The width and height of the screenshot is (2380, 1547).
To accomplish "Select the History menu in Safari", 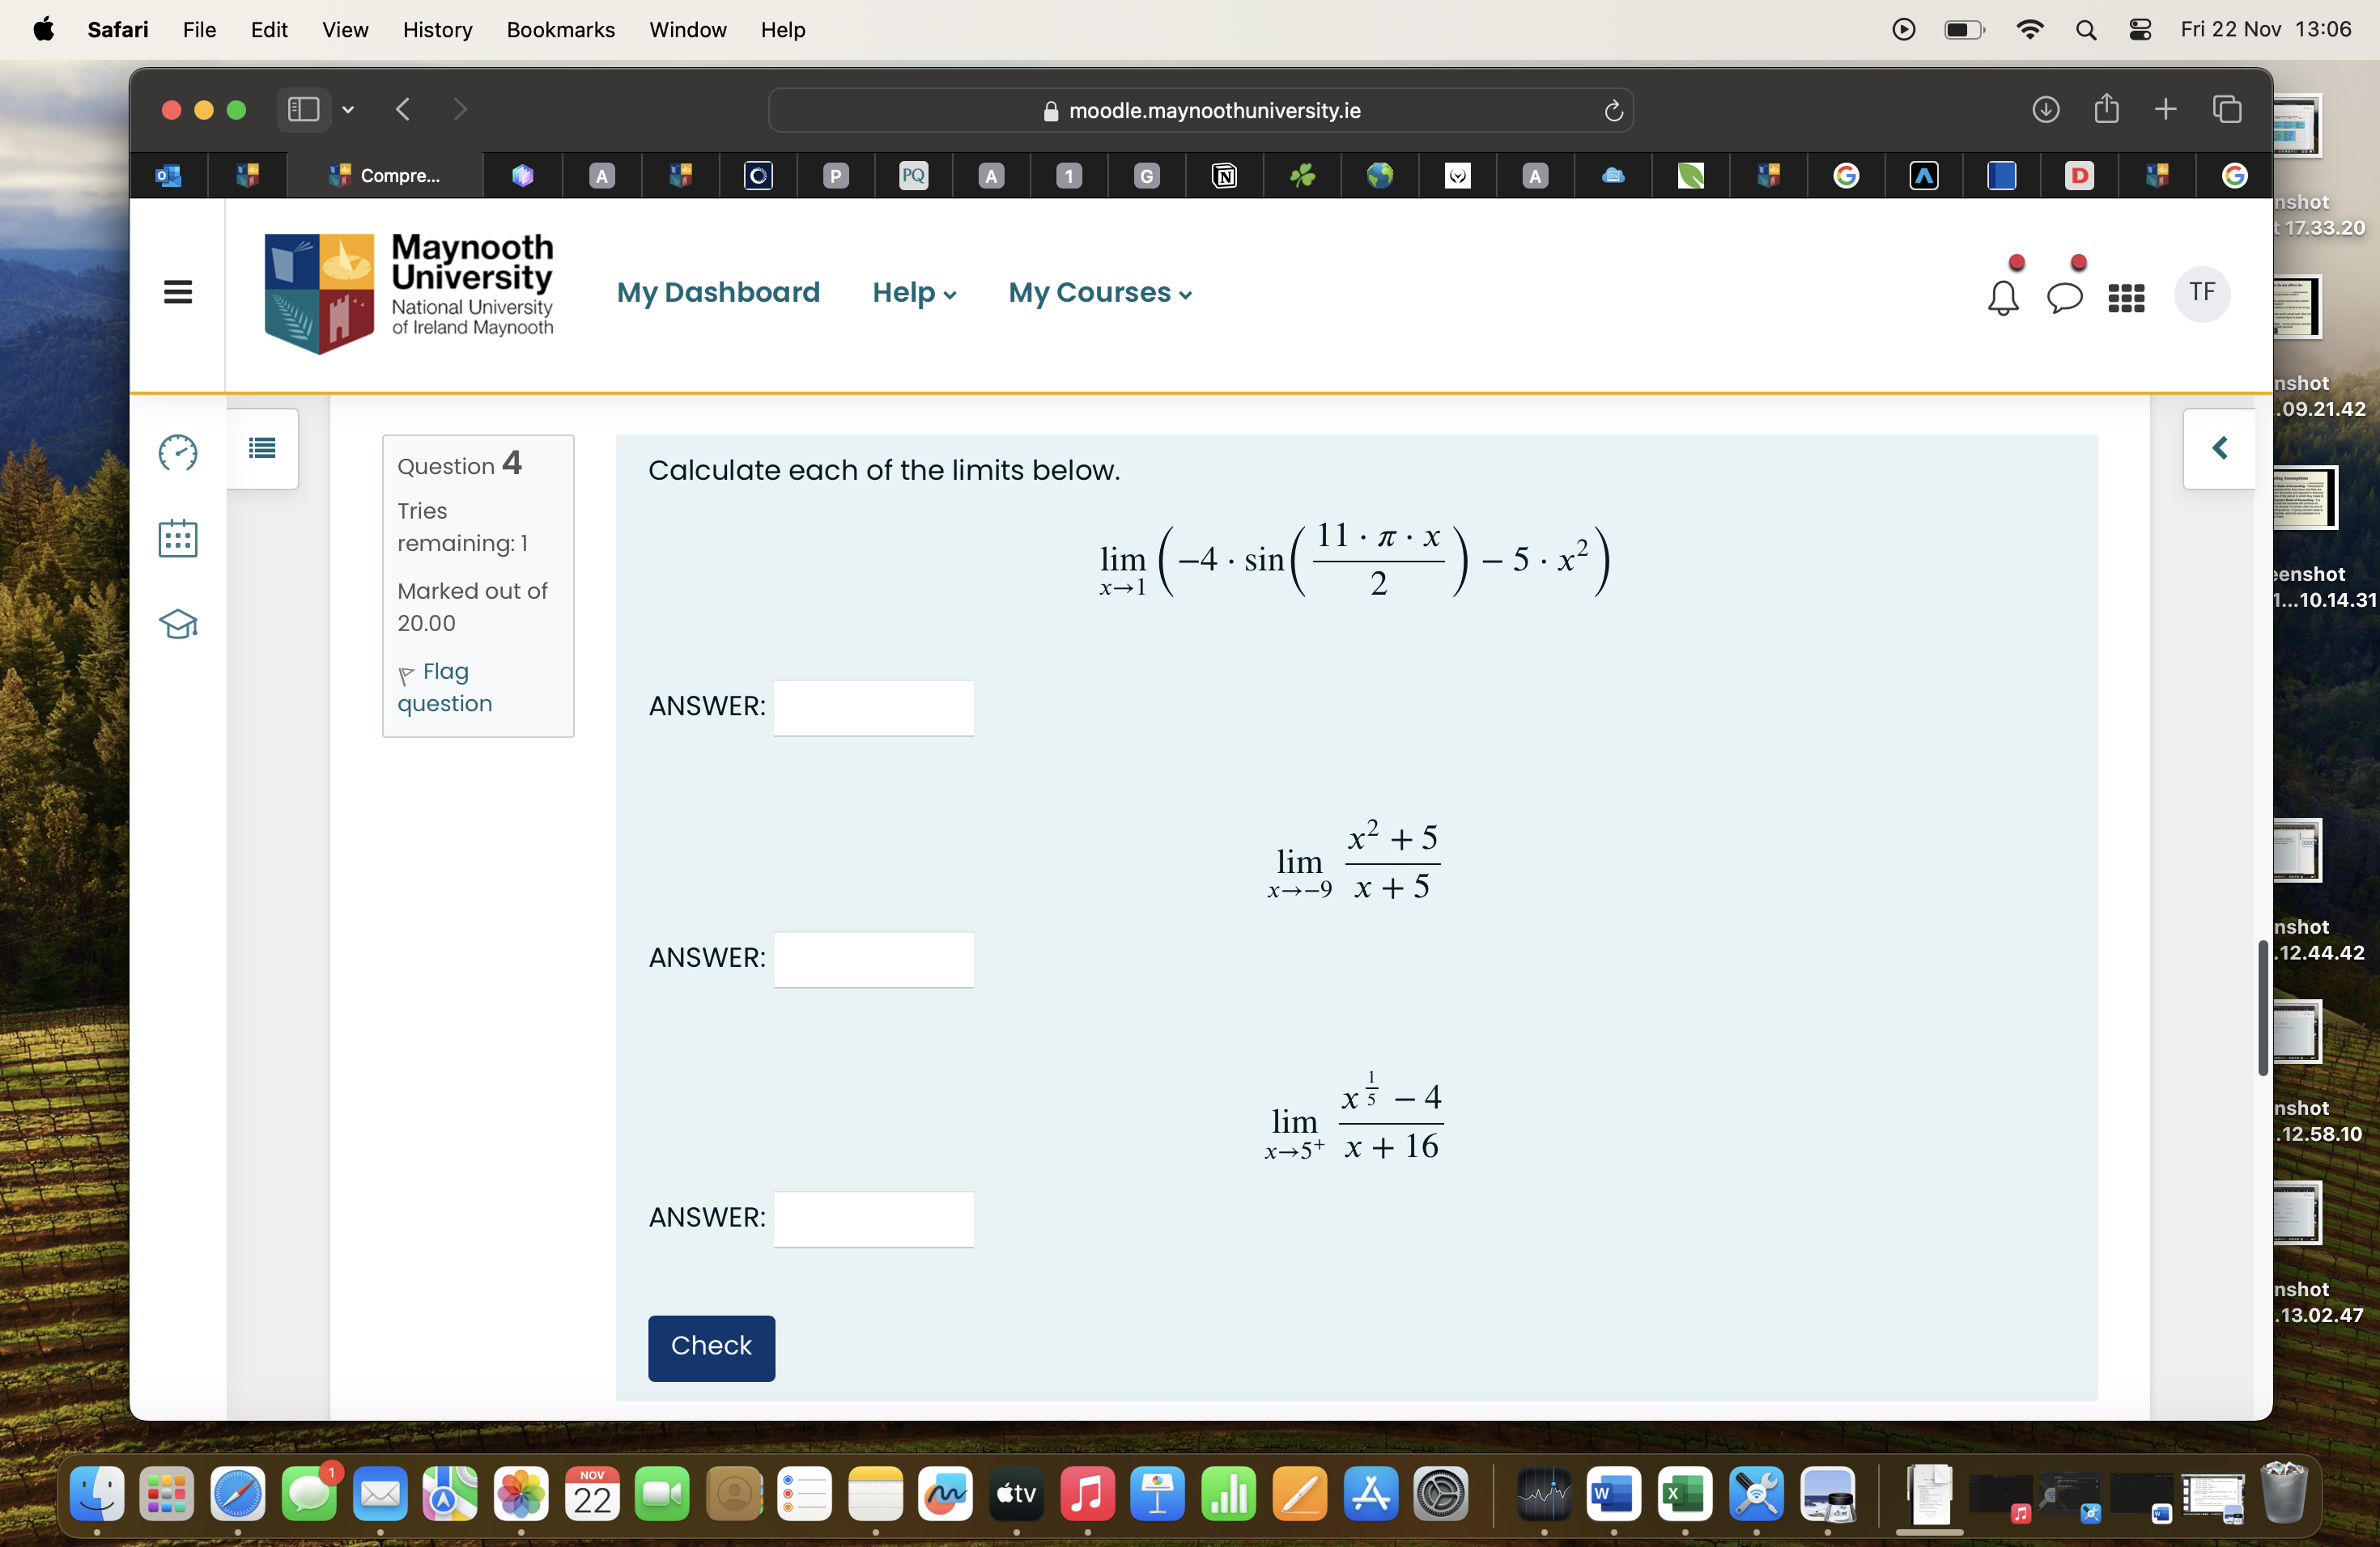I will tap(437, 29).
